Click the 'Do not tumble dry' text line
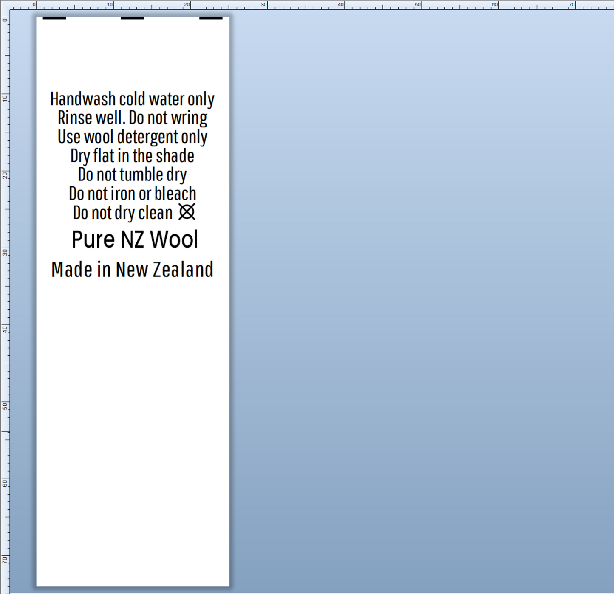The image size is (614, 594). point(132,175)
